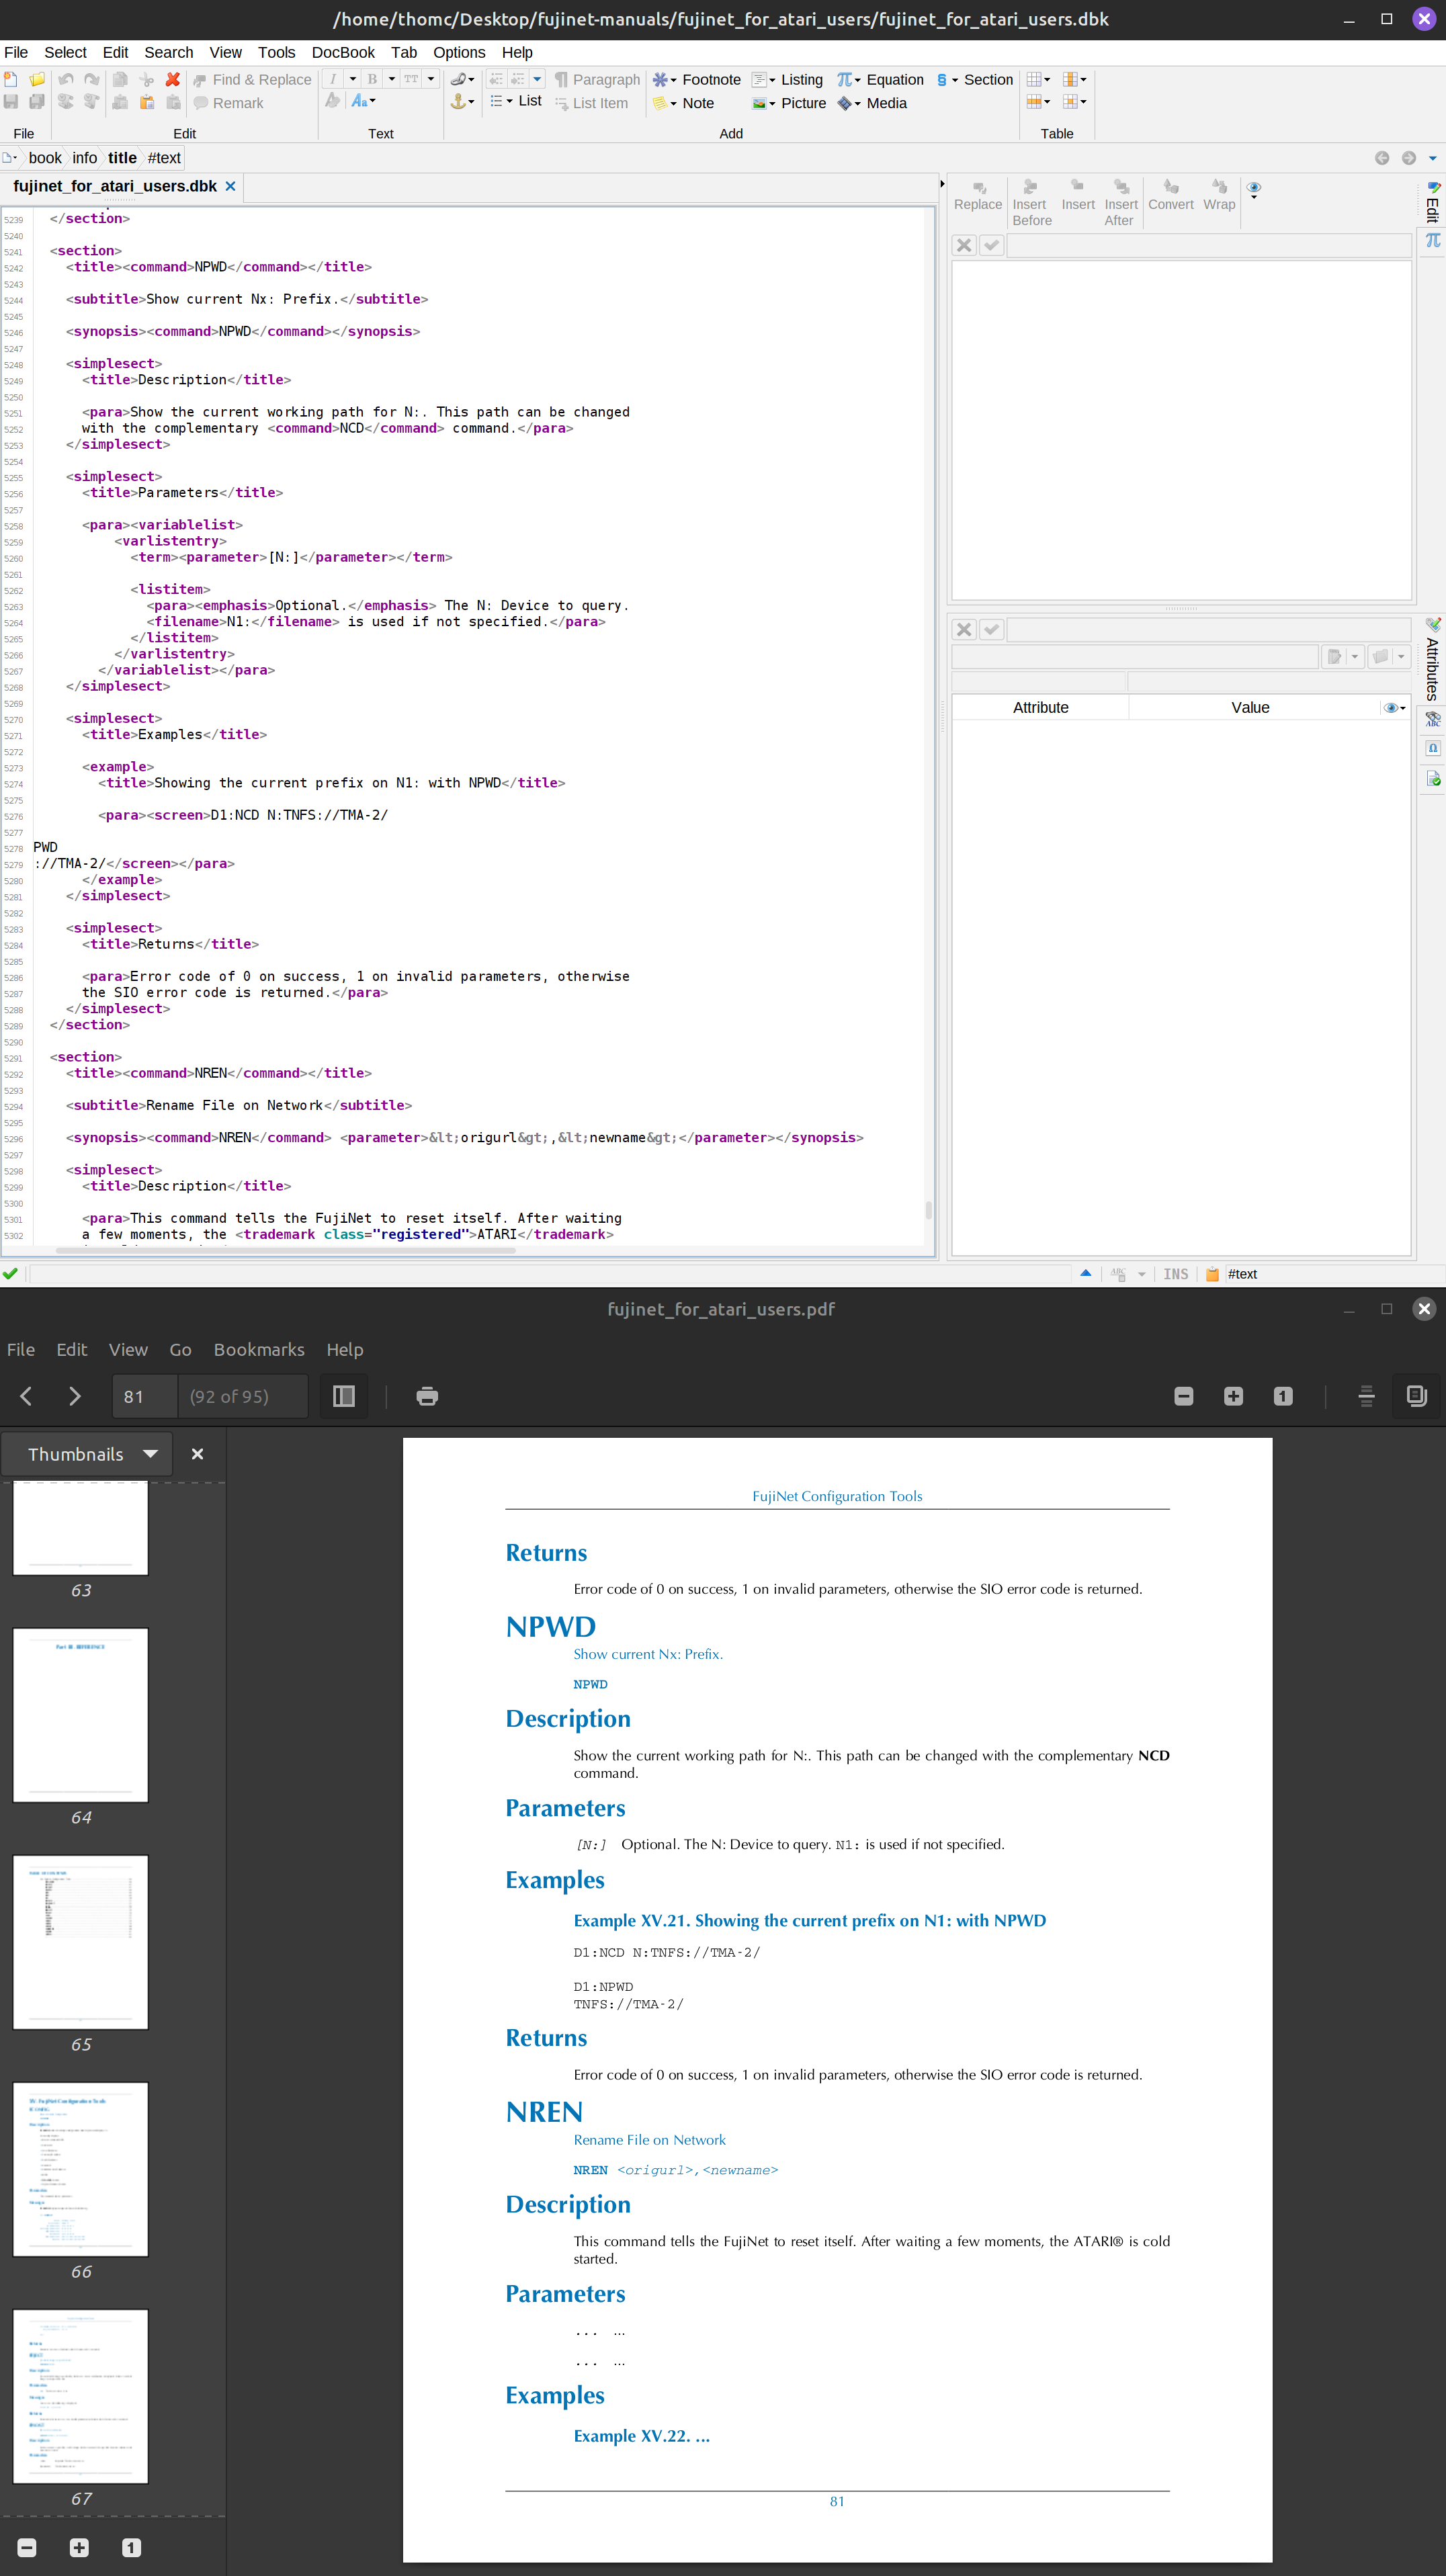Screen dimensions: 1446x2576
Task: Go to next PDF page arrow
Action: (x=75, y=1396)
